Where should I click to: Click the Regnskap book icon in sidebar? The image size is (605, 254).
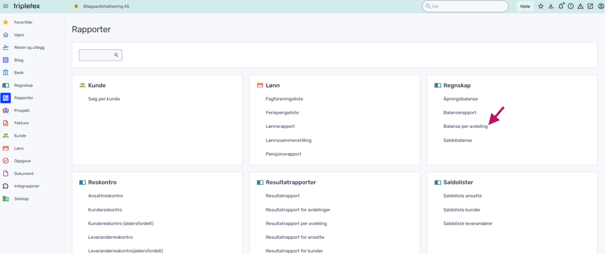coord(5,85)
